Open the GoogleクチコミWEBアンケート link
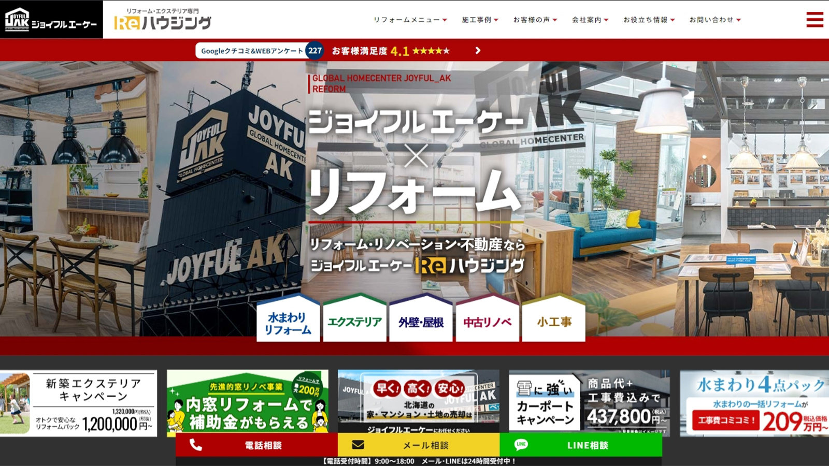Viewport: 829px width, 466px height. [252, 51]
